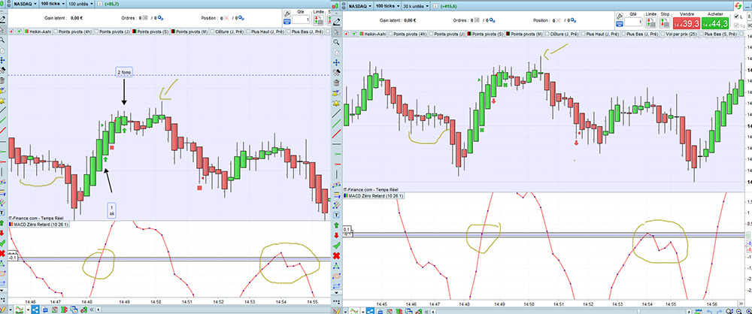
Task: Select the trash delete tool in right toolbar
Action: tap(337, 83)
